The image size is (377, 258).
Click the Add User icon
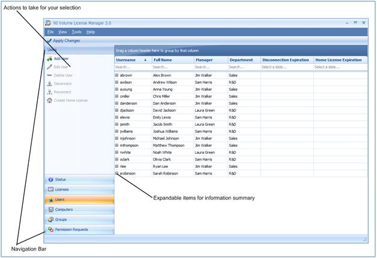50,58
